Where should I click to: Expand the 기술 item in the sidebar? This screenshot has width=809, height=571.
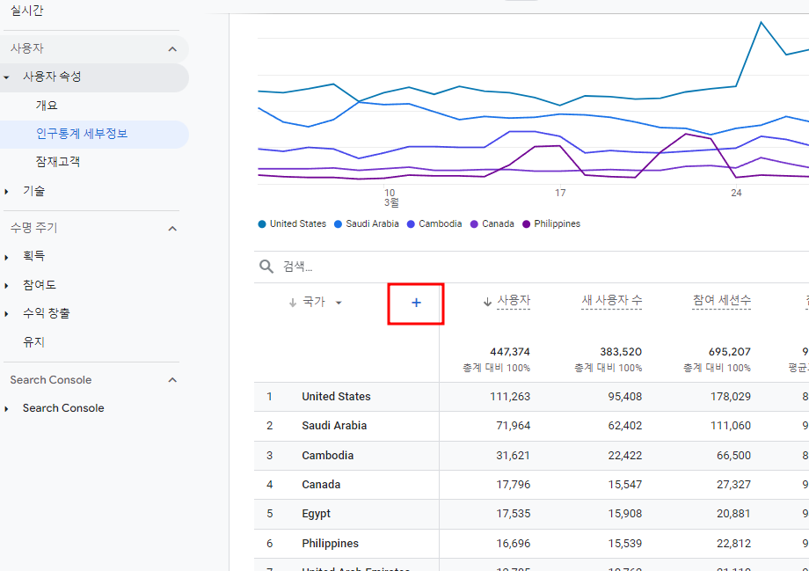[x=9, y=190]
